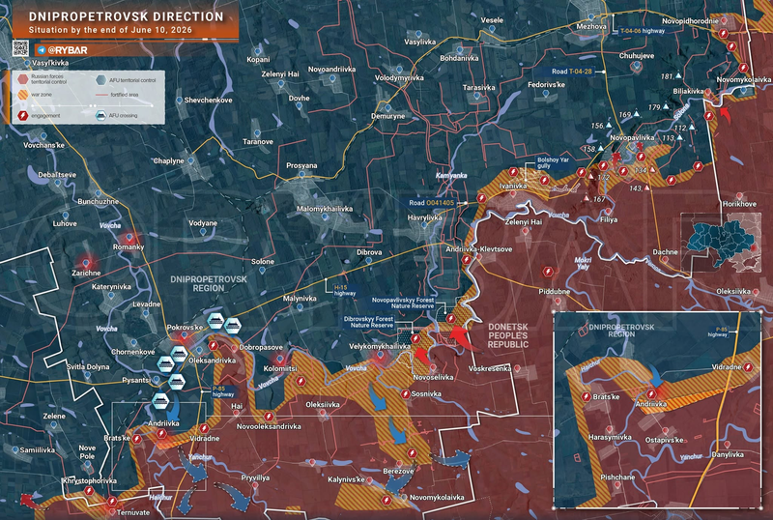Click the Ivanivka town label
This screenshot has height=520, width=773.
coord(513,186)
